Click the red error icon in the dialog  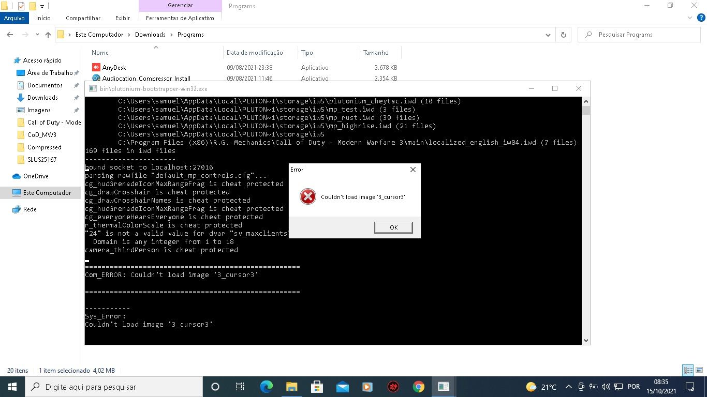tap(308, 197)
